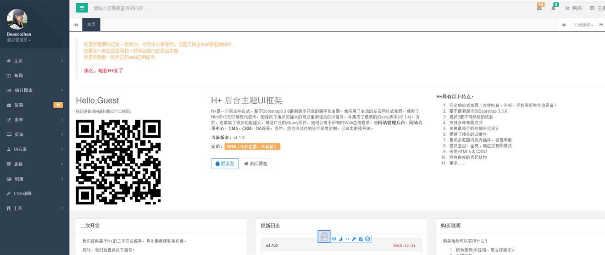This screenshot has width=605, height=255.
Task: Open the wrench settings on the input method bar
Action: (354, 239)
